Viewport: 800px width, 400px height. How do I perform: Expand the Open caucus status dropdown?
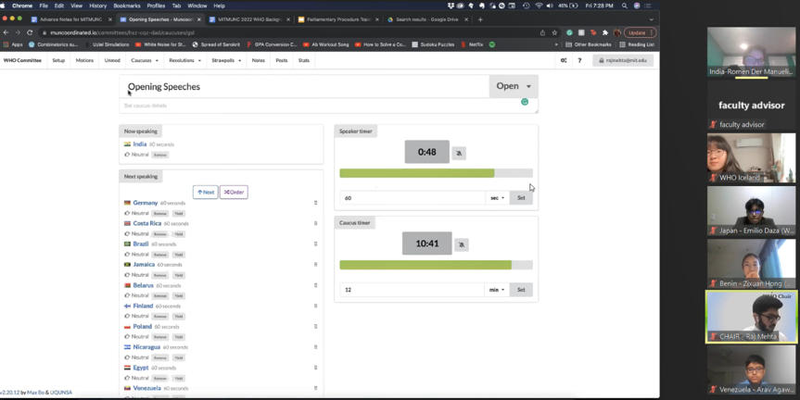pyautogui.click(x=514, y=86)
